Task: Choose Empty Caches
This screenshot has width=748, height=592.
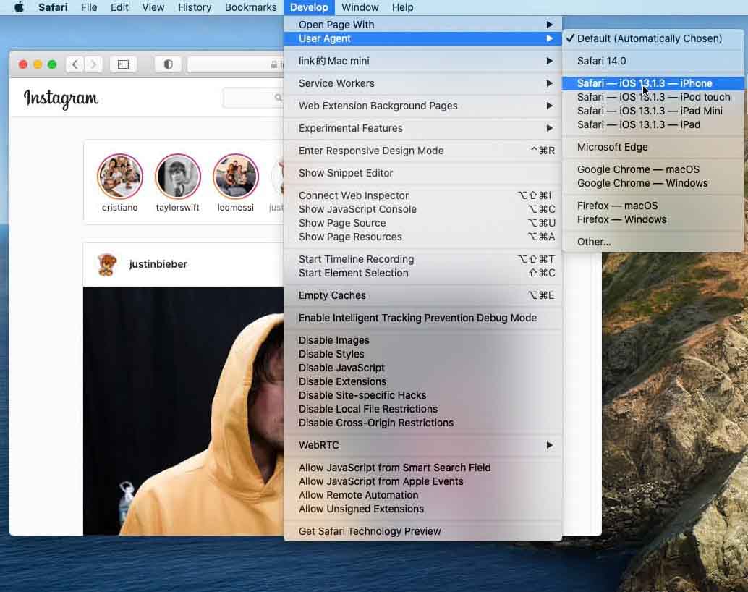Action: [x=422, y=295]
